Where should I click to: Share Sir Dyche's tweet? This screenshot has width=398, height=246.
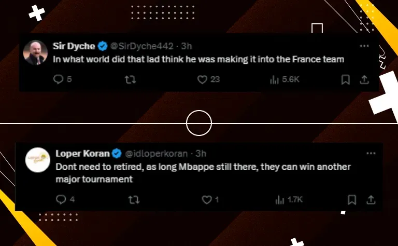coord(364,79)
